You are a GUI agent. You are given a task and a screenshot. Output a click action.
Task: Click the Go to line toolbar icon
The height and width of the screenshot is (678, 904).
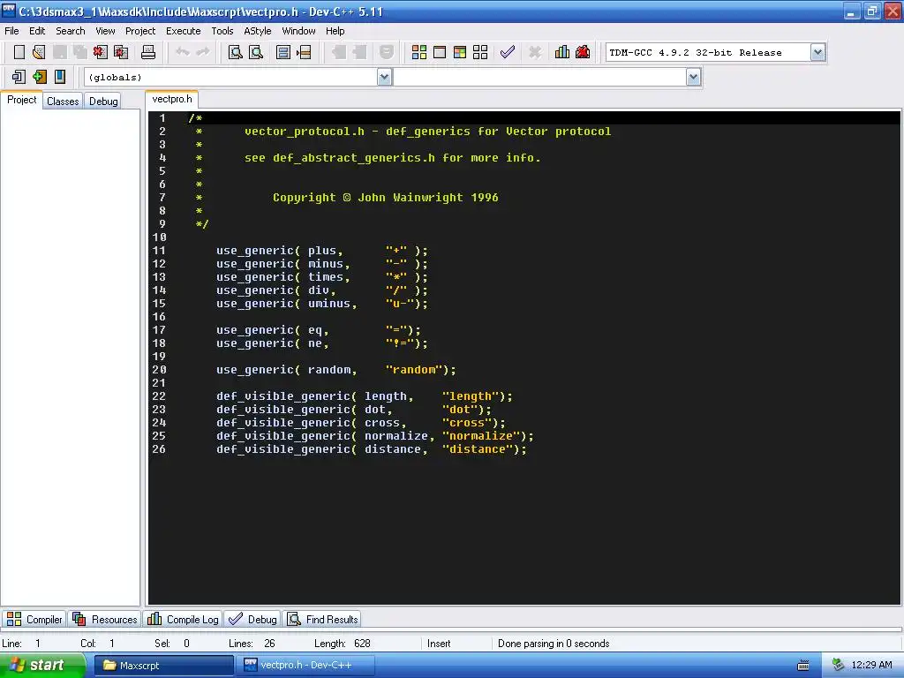click(x=304, y=52)
